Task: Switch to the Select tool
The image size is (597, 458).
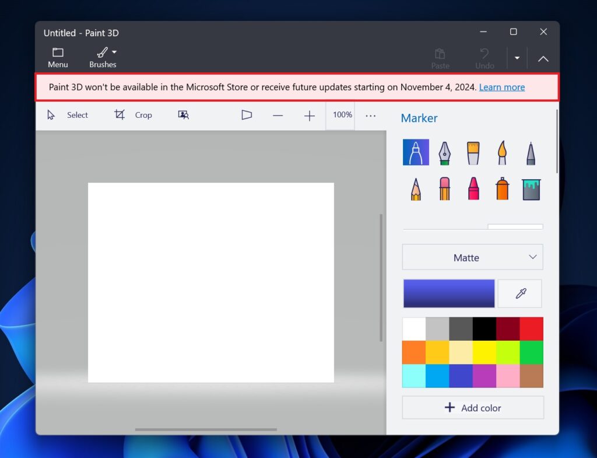Action: [x=70, y=115]
